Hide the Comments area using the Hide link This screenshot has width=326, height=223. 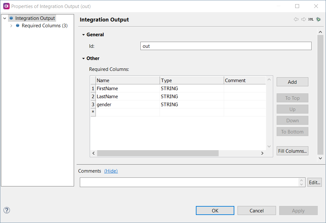coord(111,171)
